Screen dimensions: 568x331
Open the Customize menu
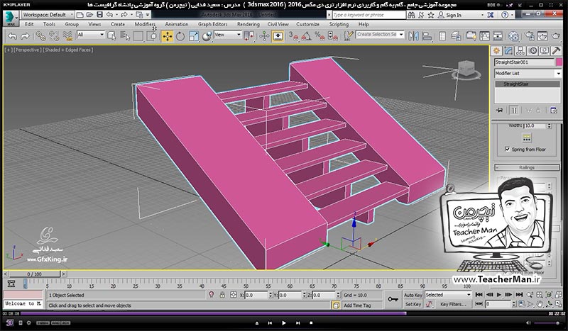coord(307,24)
